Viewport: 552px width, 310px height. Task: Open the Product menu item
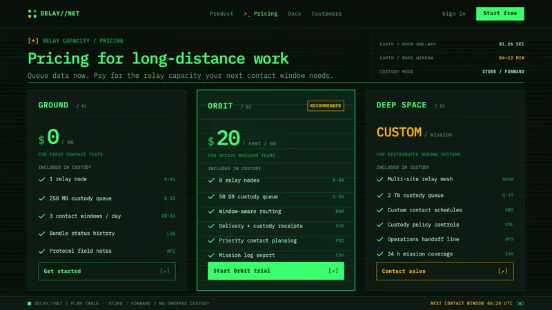point(221,14)
